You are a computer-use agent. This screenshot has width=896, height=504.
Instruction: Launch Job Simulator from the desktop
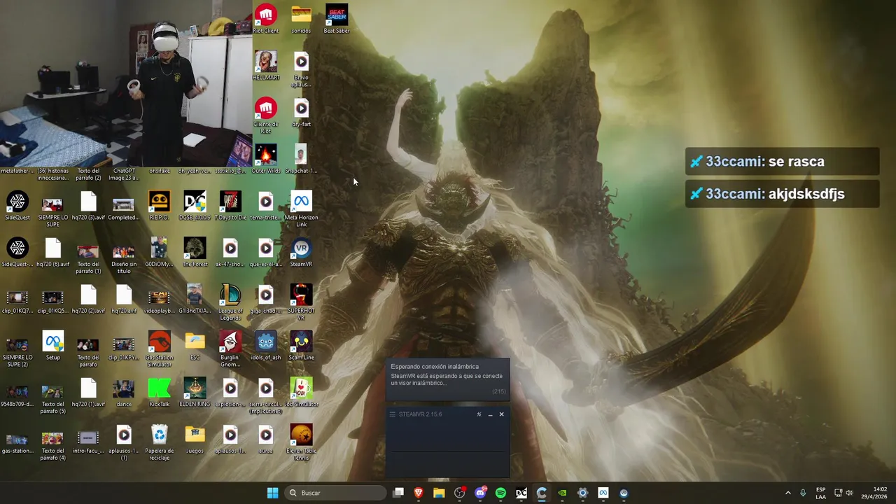click(301, 392)
